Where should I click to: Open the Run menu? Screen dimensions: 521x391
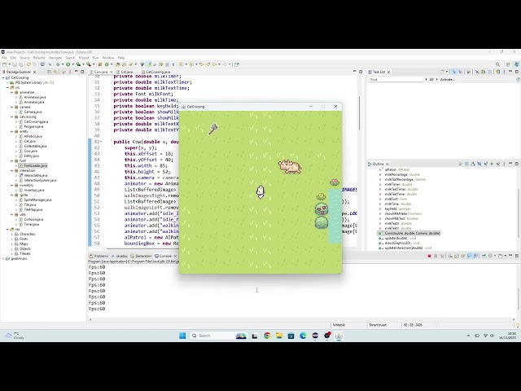point(96,58)
